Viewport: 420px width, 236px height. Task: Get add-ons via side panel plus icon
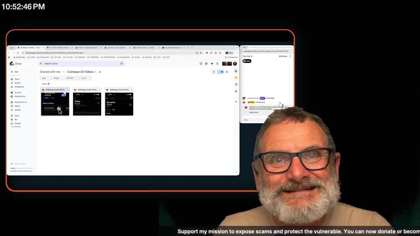click(x=236, y=102)
